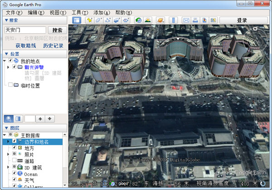Open the 文件(F) menu
The width and height of the screenshot is (272, 190).
tap(14, 13)
